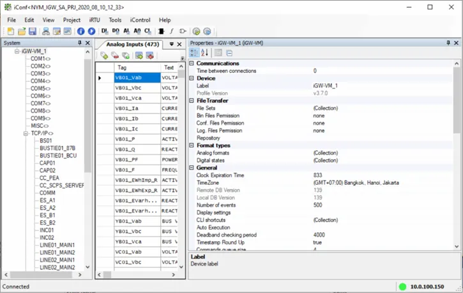Viewport: 463px width, 293px height.
Task: Select the Analog Inputs (473) tab
Action: (133, 44)
